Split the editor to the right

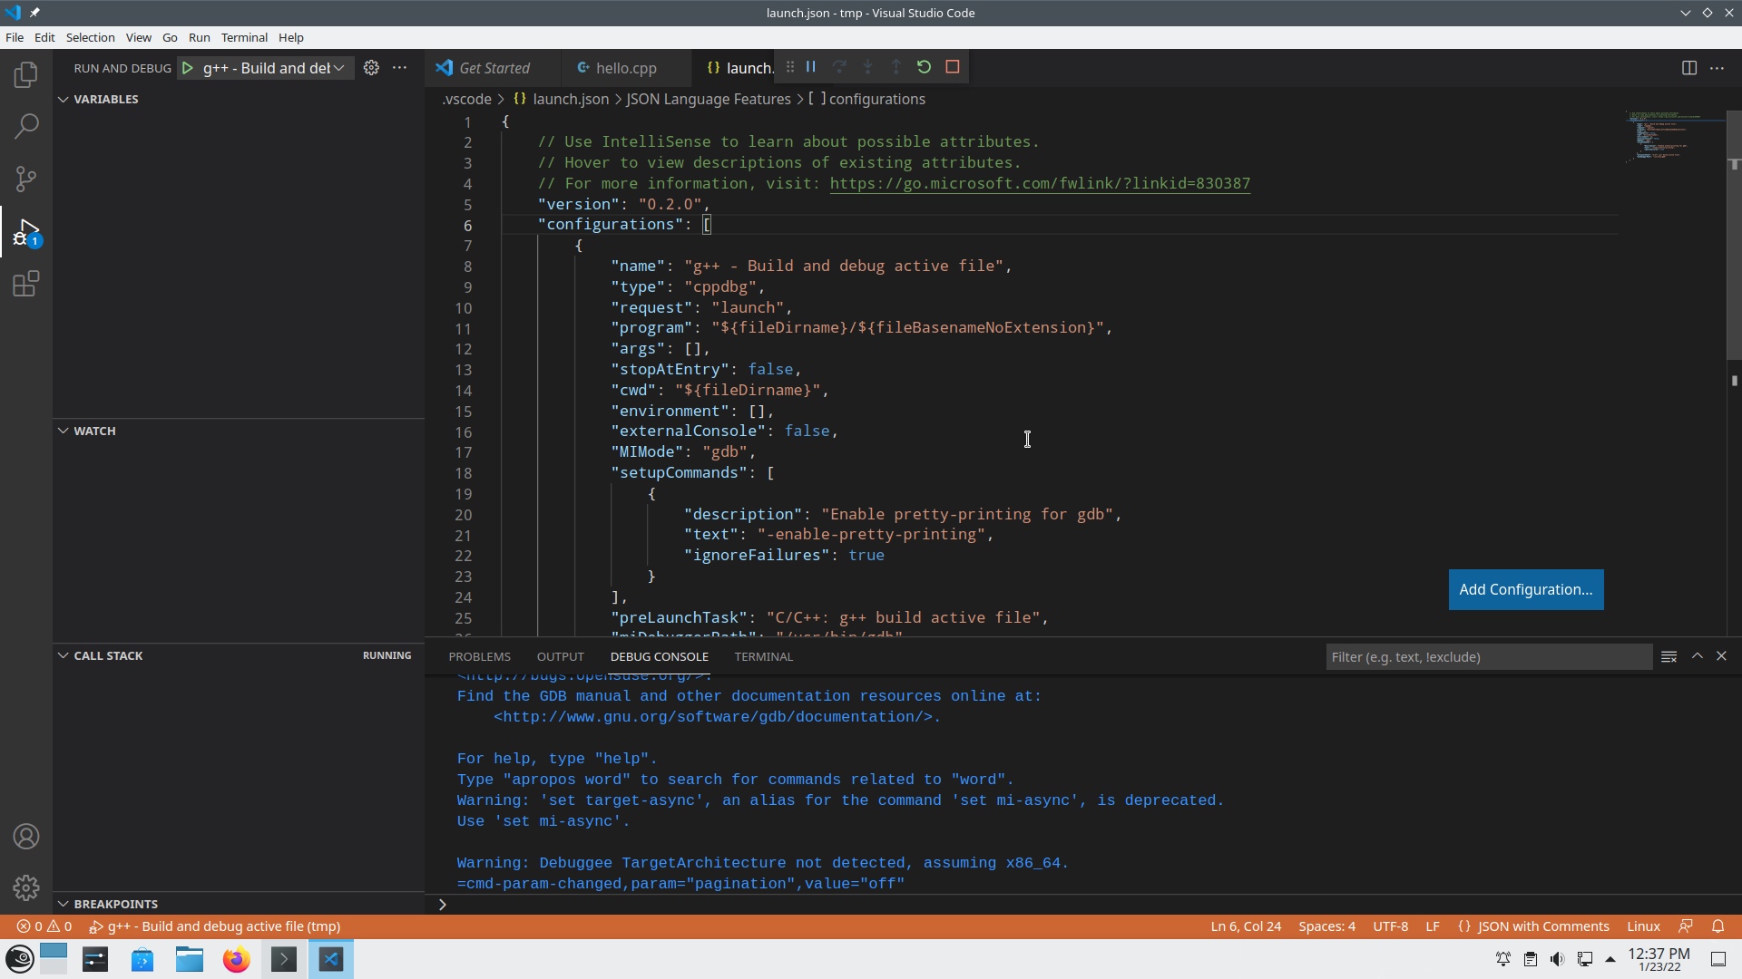coord(1689,68)
